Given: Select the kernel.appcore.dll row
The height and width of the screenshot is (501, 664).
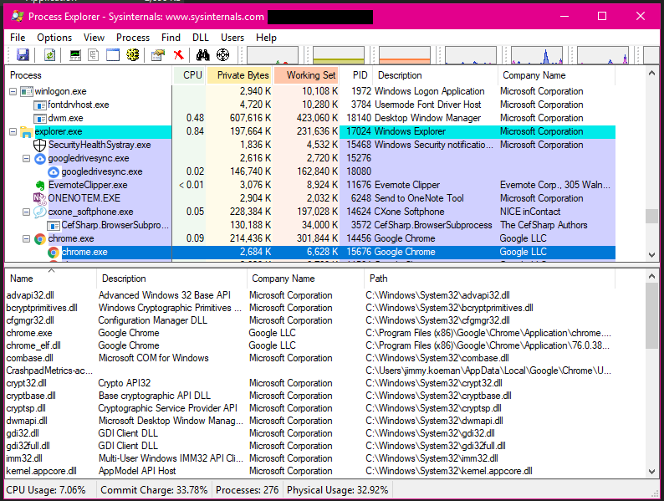Looking at the screenshot, I should (42, 471).
